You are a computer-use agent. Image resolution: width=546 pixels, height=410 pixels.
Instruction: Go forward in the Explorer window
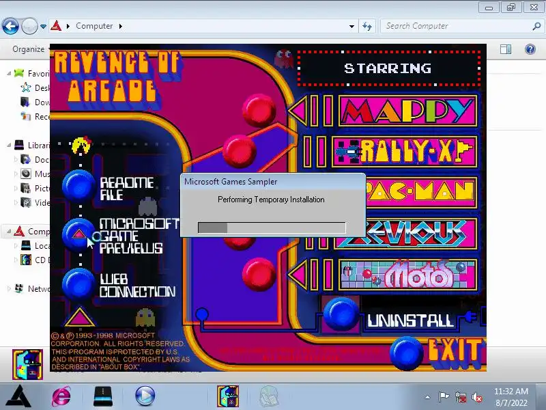pos(29,26)
